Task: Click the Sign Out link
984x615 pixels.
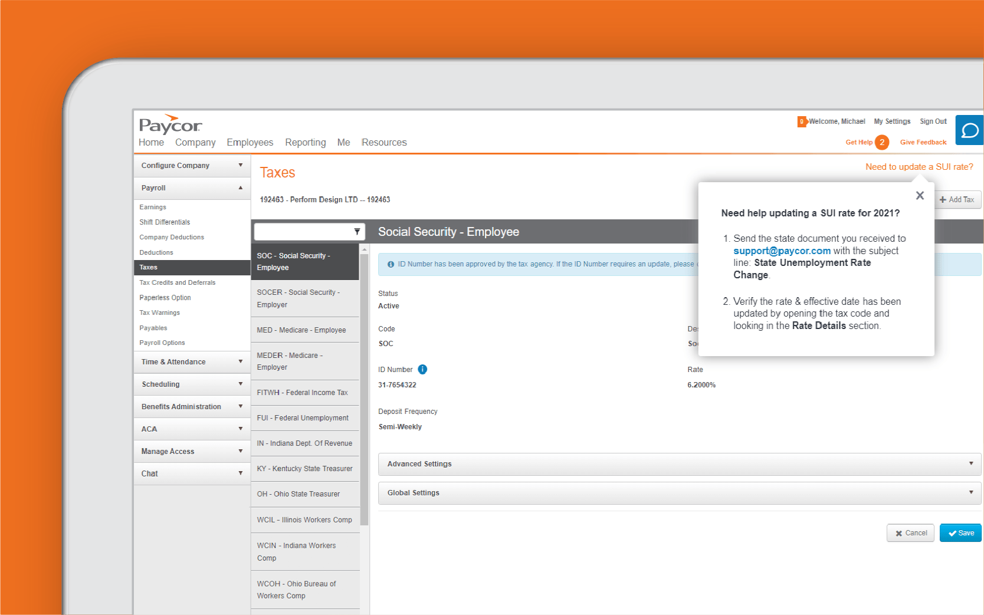Action: [x=933, y=121]
